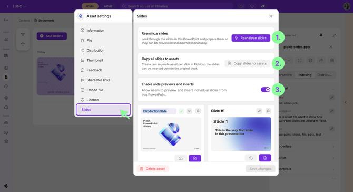Close the Slides dialog
The height and width of the screenshot is (192, 353).
[271, 16]
